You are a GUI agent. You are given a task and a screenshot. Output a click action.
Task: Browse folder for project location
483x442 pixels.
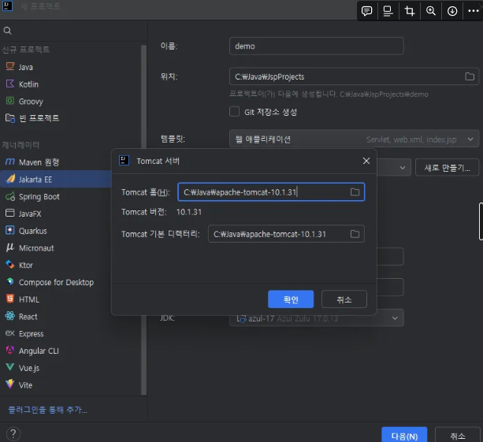470,76
